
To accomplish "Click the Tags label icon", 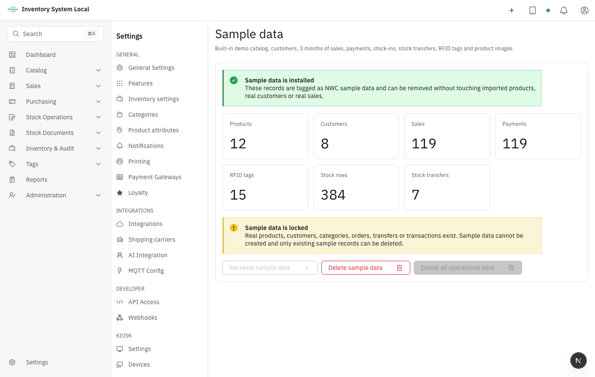I will tap(12, 164).
